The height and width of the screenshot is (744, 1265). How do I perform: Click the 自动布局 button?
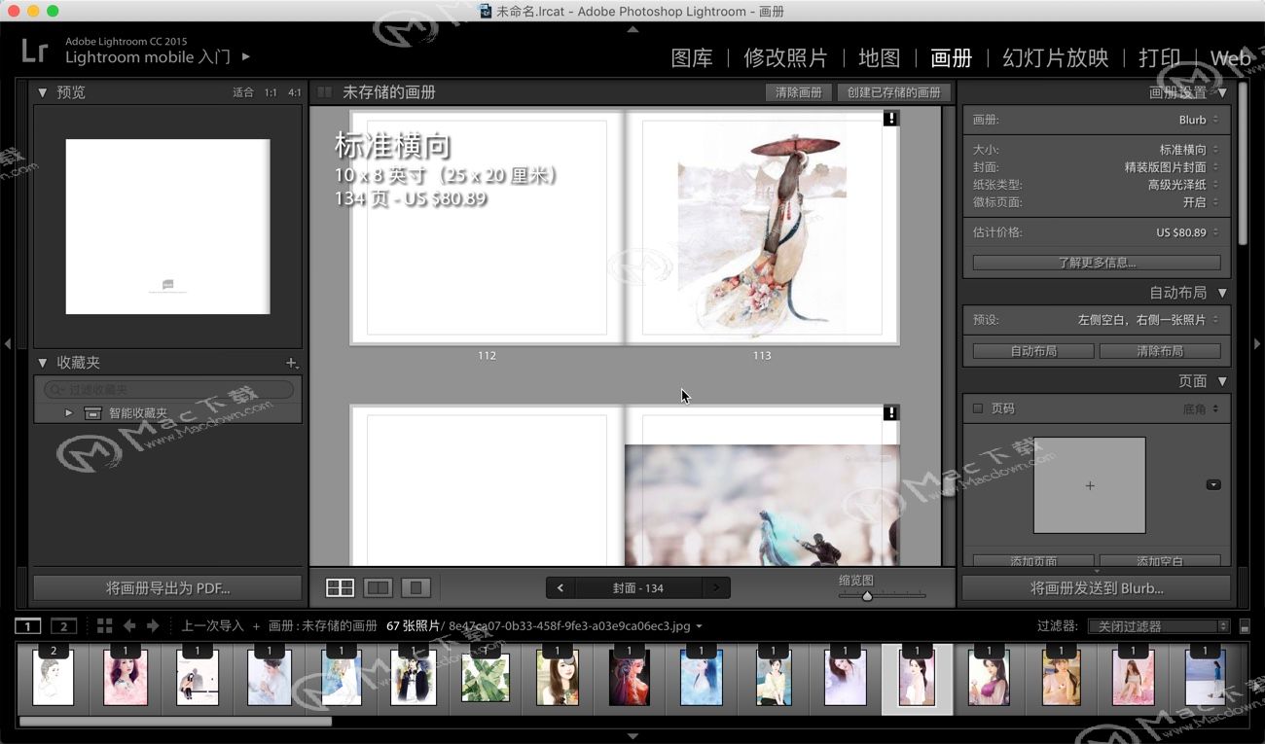pyautogui.click(x=1033, y=351)
